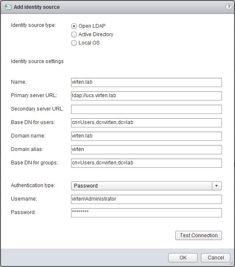Click the Password authentication type combo box
This screenshot has height=267, width=235.
pyautogui.click(x=146, y=186)
